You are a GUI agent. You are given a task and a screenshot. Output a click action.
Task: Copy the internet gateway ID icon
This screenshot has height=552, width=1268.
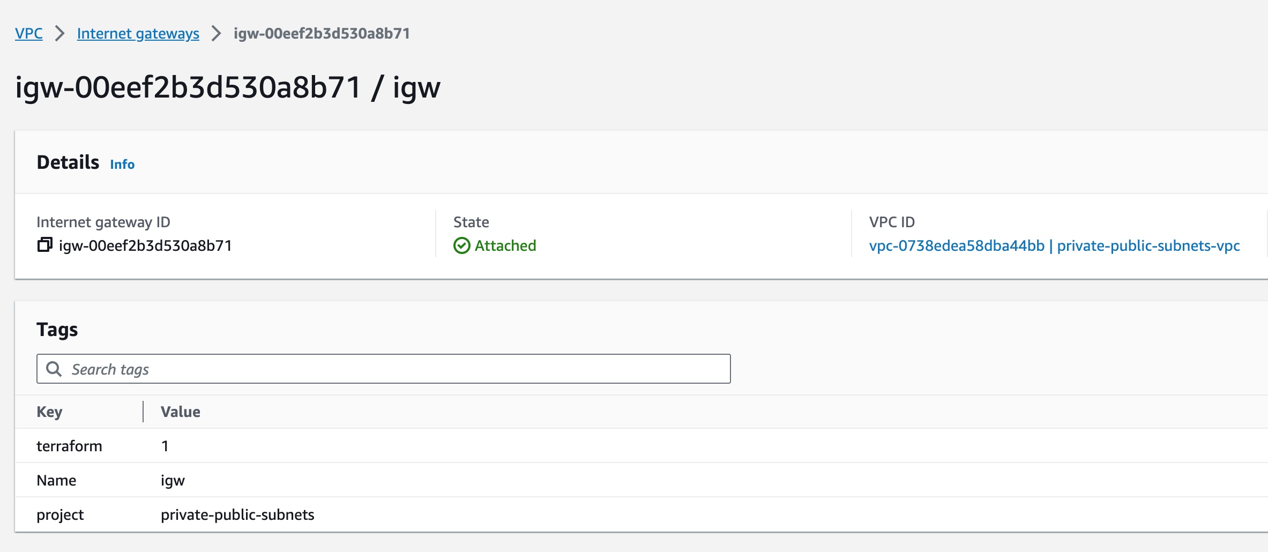(44, 245)
